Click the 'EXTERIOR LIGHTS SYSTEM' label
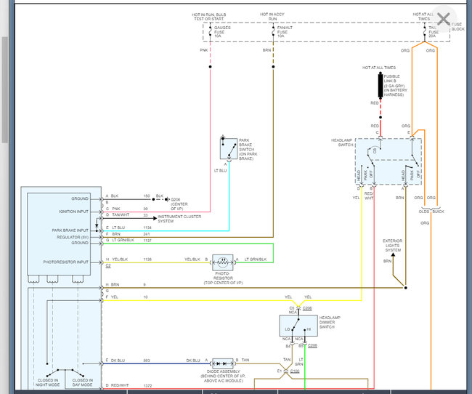This screenshot has width=472, height=394. pyautogui.click(x=393, y=246)
